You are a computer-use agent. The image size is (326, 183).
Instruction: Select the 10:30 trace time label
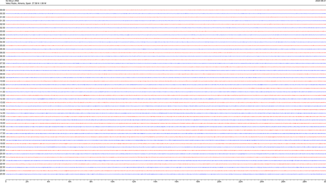tap(2, 85)
